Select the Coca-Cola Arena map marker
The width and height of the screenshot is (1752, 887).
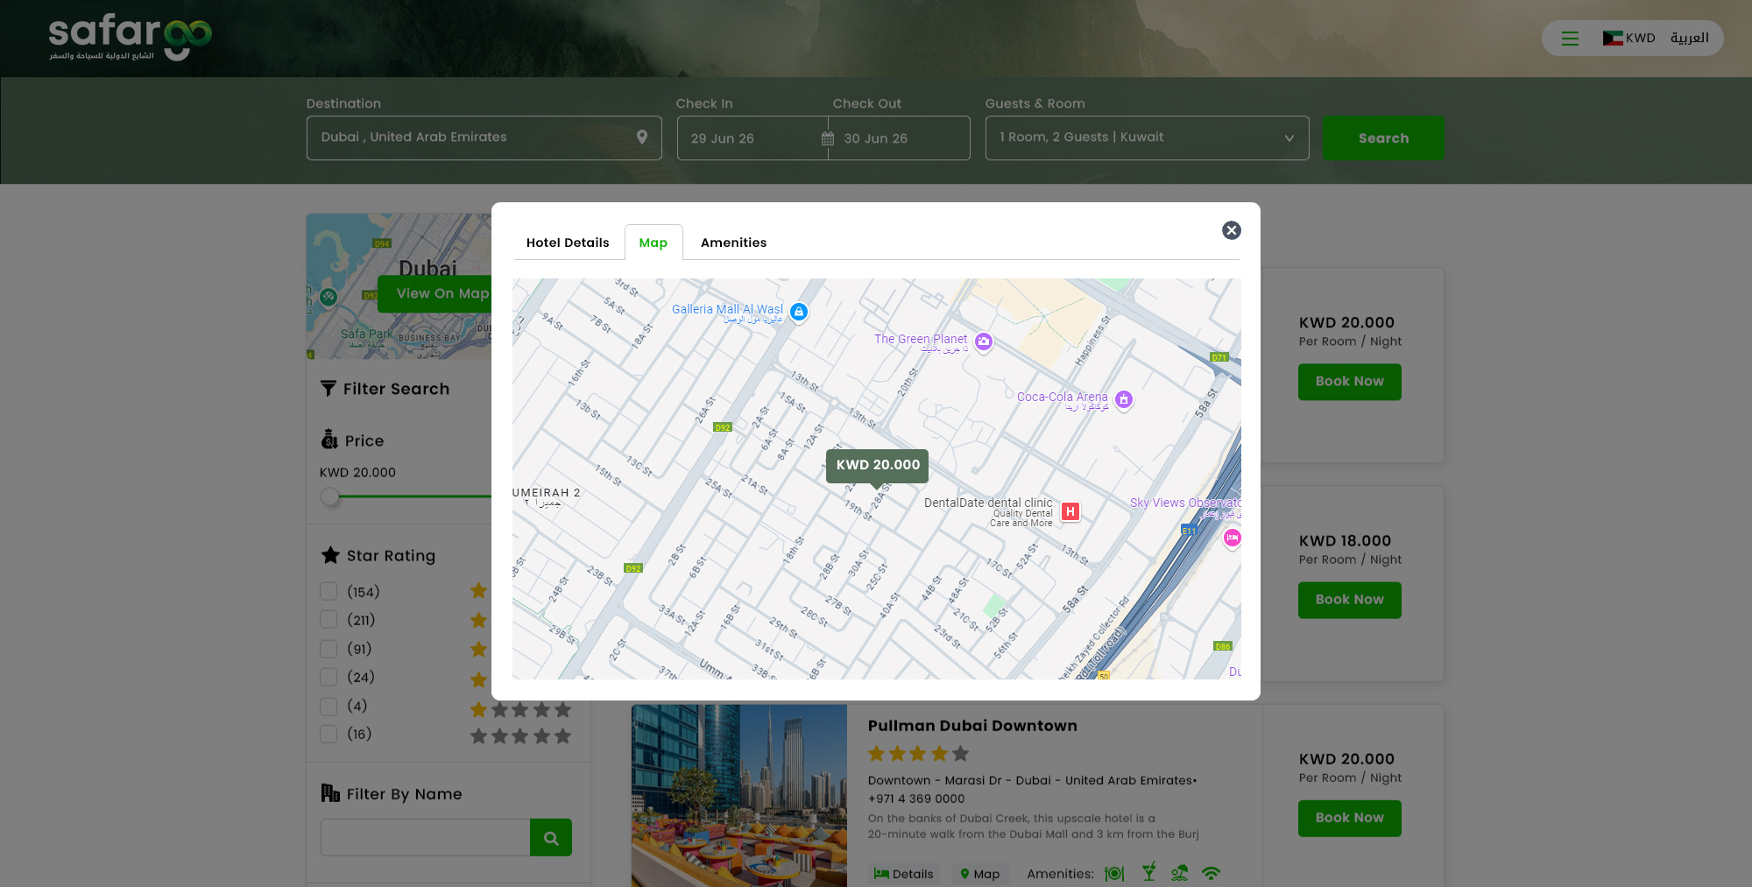tap(1124, 399)
